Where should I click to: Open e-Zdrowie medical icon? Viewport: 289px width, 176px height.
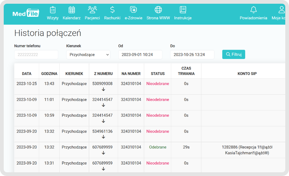click(133, 10)
